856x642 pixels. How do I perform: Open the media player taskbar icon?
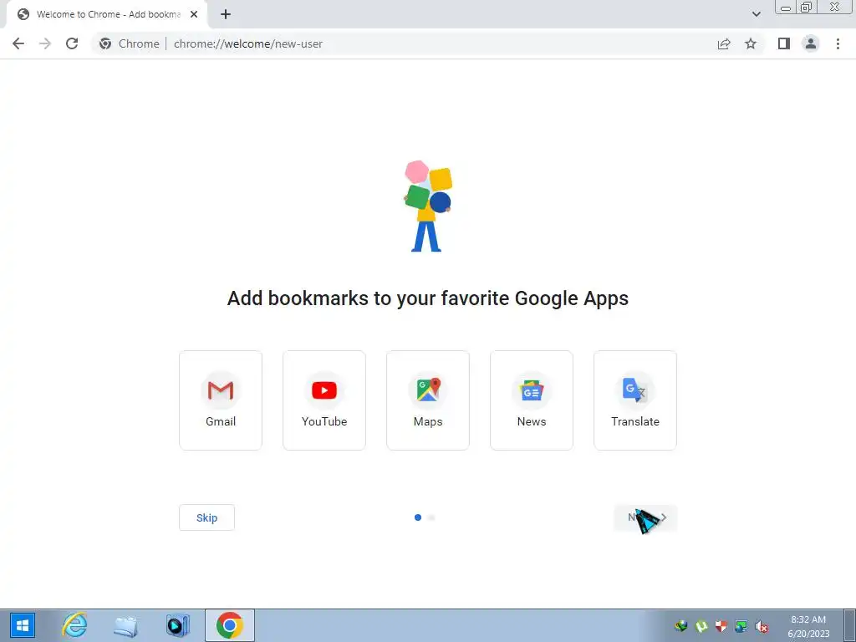(x=177, y=625)
